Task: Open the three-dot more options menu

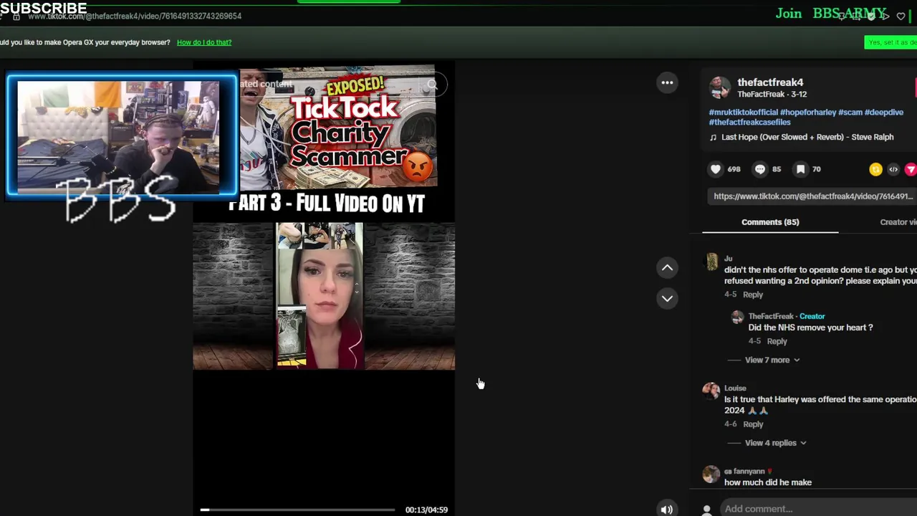Action: click(667, 82)
